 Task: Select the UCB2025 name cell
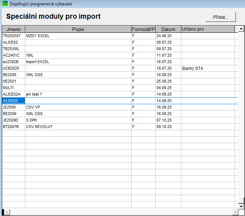coord(14,68)
